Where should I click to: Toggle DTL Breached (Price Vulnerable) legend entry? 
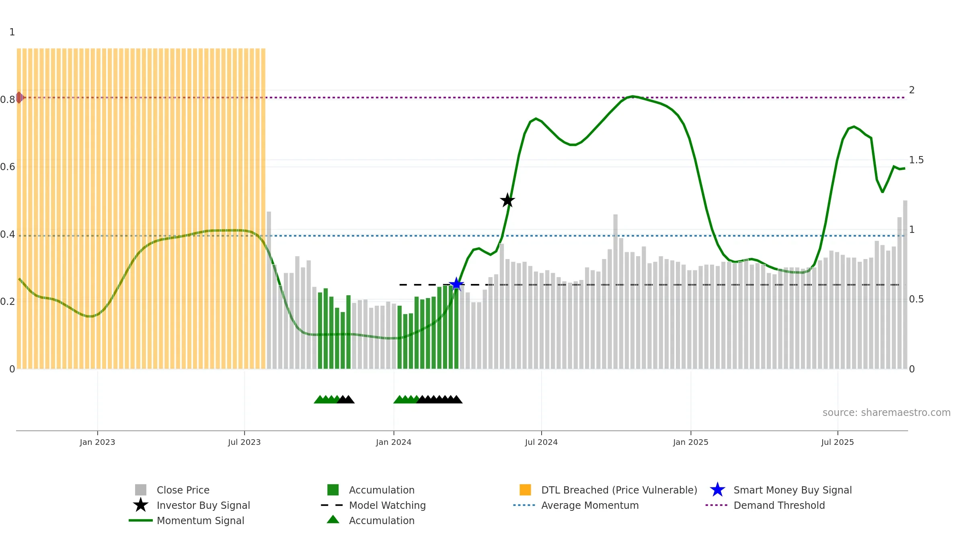tap(608, 490)
